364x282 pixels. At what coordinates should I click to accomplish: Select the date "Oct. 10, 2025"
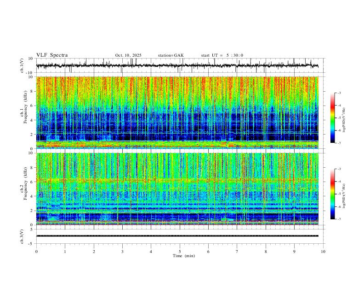(x=128, y=55)
